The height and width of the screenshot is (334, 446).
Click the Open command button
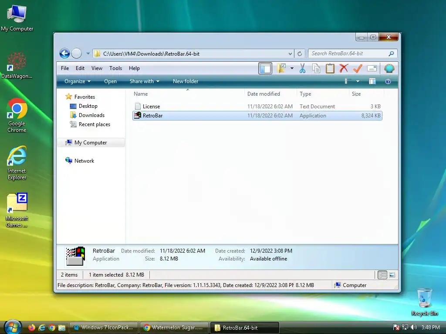(110, 81)
